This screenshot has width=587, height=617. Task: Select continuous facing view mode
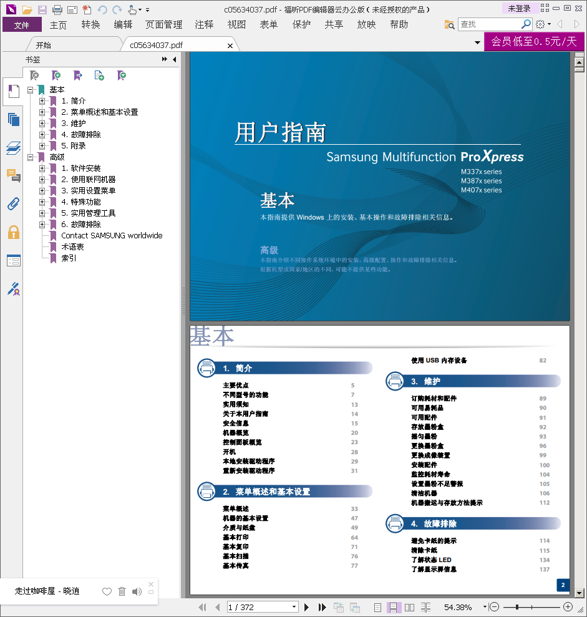[425, 608]
